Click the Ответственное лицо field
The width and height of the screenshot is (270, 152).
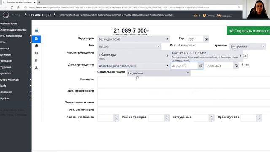click(x=184, y=103)
